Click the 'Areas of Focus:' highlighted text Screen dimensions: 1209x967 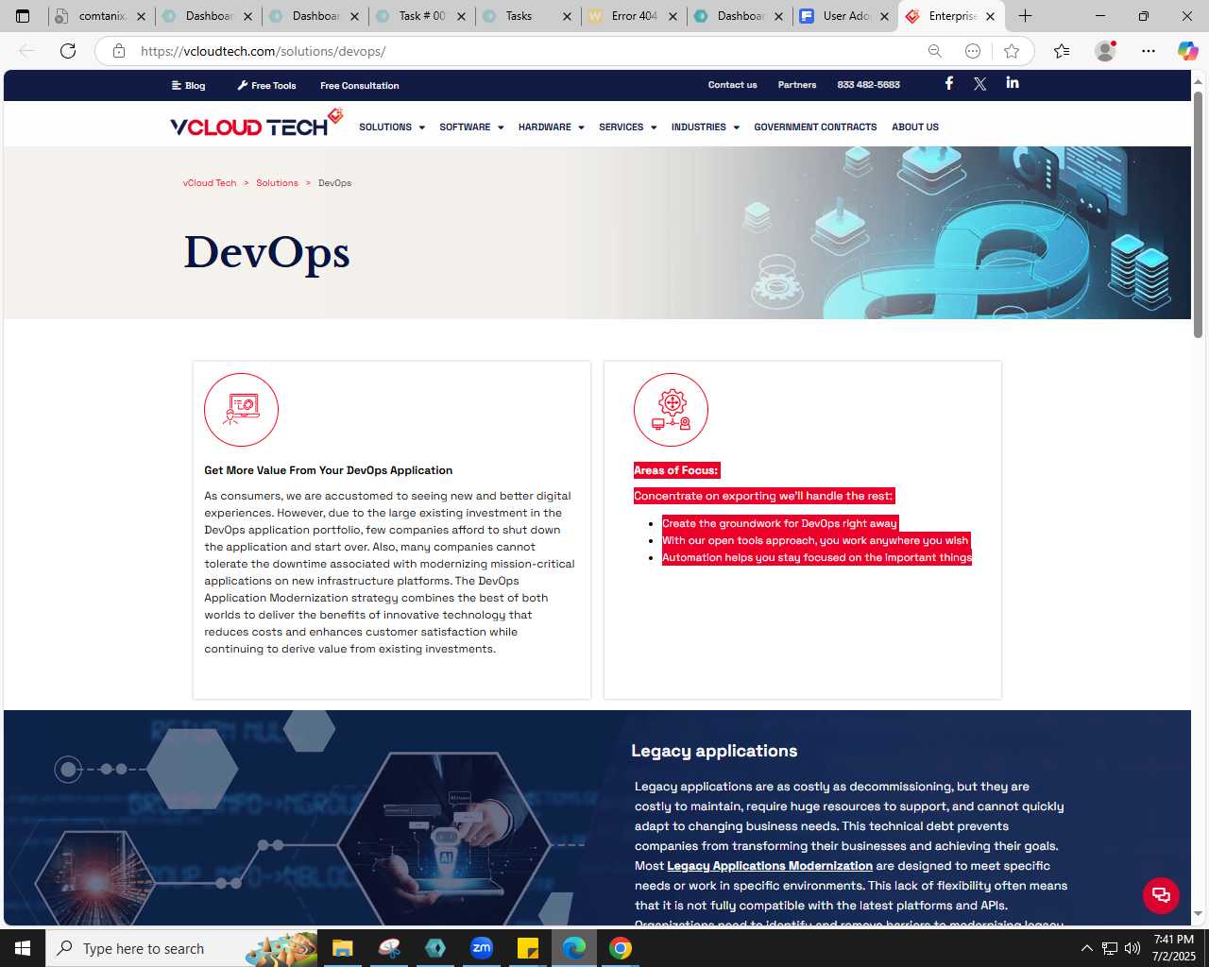[676, 470]
